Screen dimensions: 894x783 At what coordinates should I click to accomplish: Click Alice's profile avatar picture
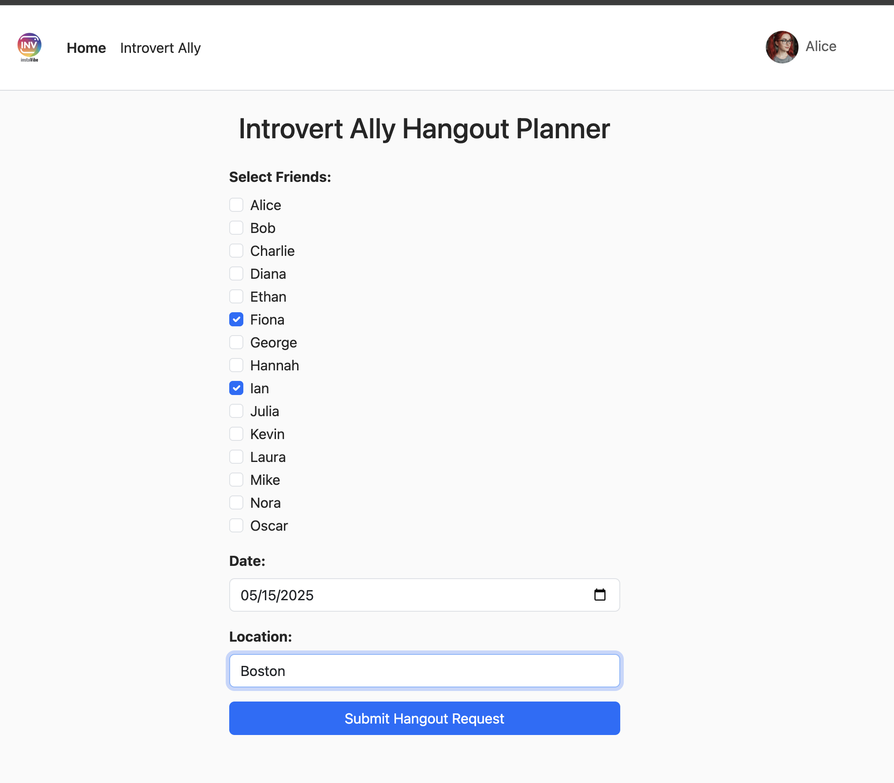(782, 47)
